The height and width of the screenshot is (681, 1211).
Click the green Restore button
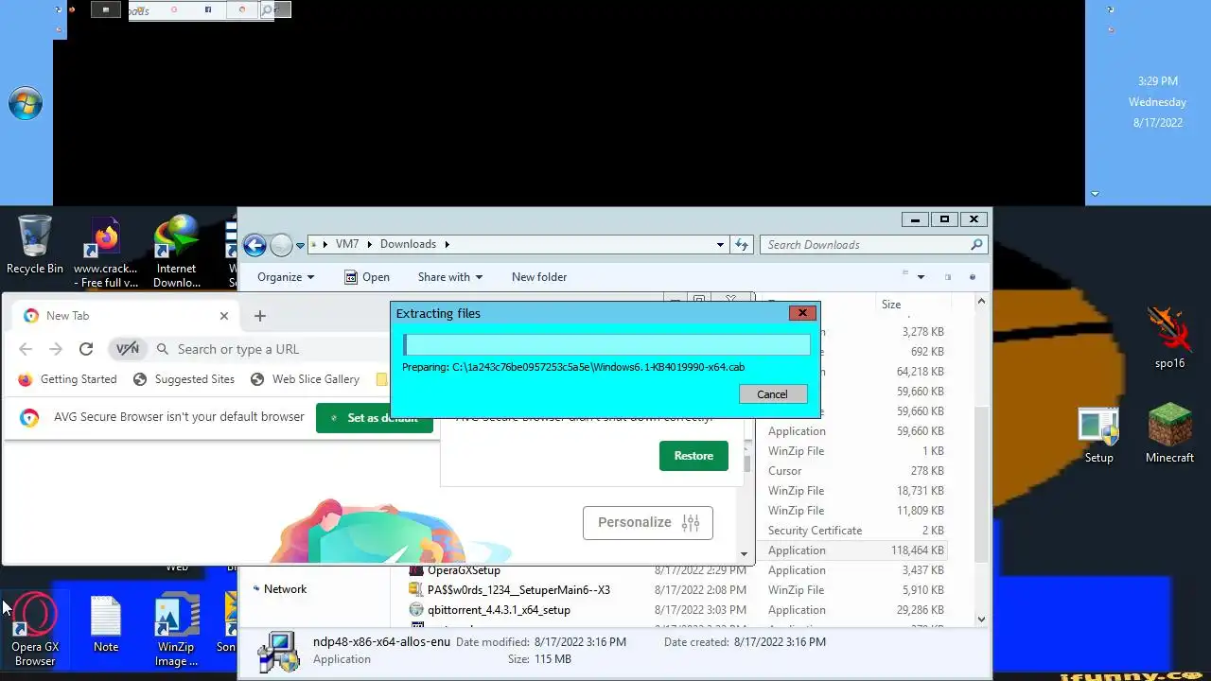693,456
